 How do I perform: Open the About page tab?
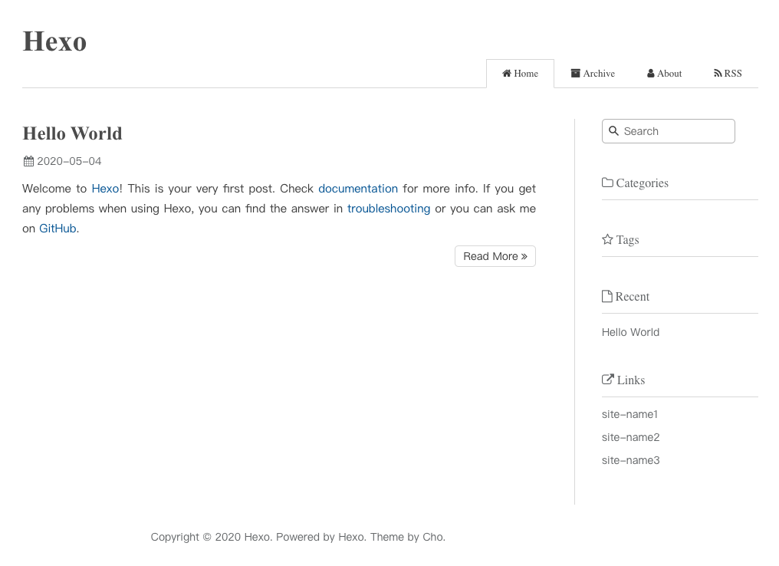664,74
